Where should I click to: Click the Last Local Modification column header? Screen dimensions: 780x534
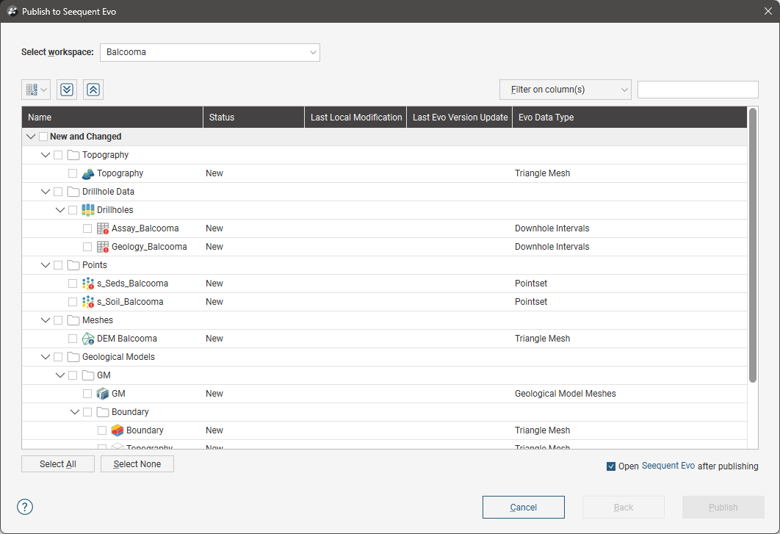(x=355, y=118)
